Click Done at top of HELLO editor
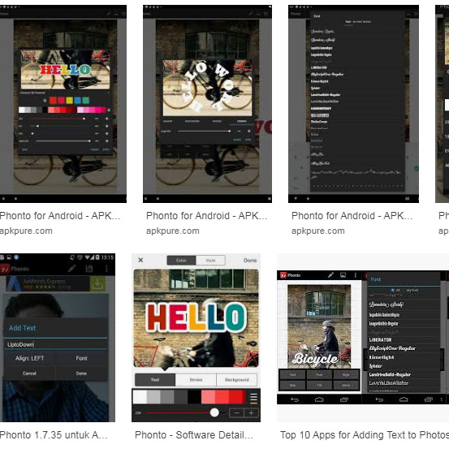The image size is (449, 449). pyautogui.click(x=250, y=261)
